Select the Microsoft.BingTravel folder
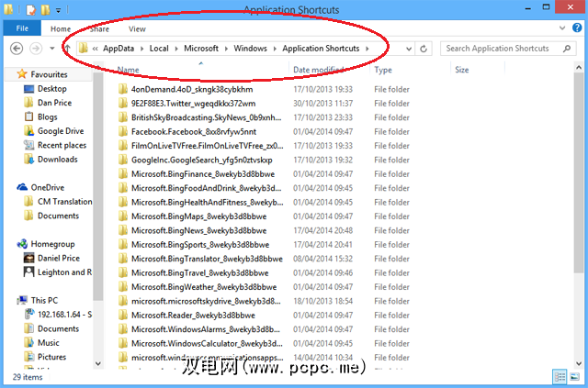Image resolution: width=588 pixels, height=388 pixels. point(200,273)
